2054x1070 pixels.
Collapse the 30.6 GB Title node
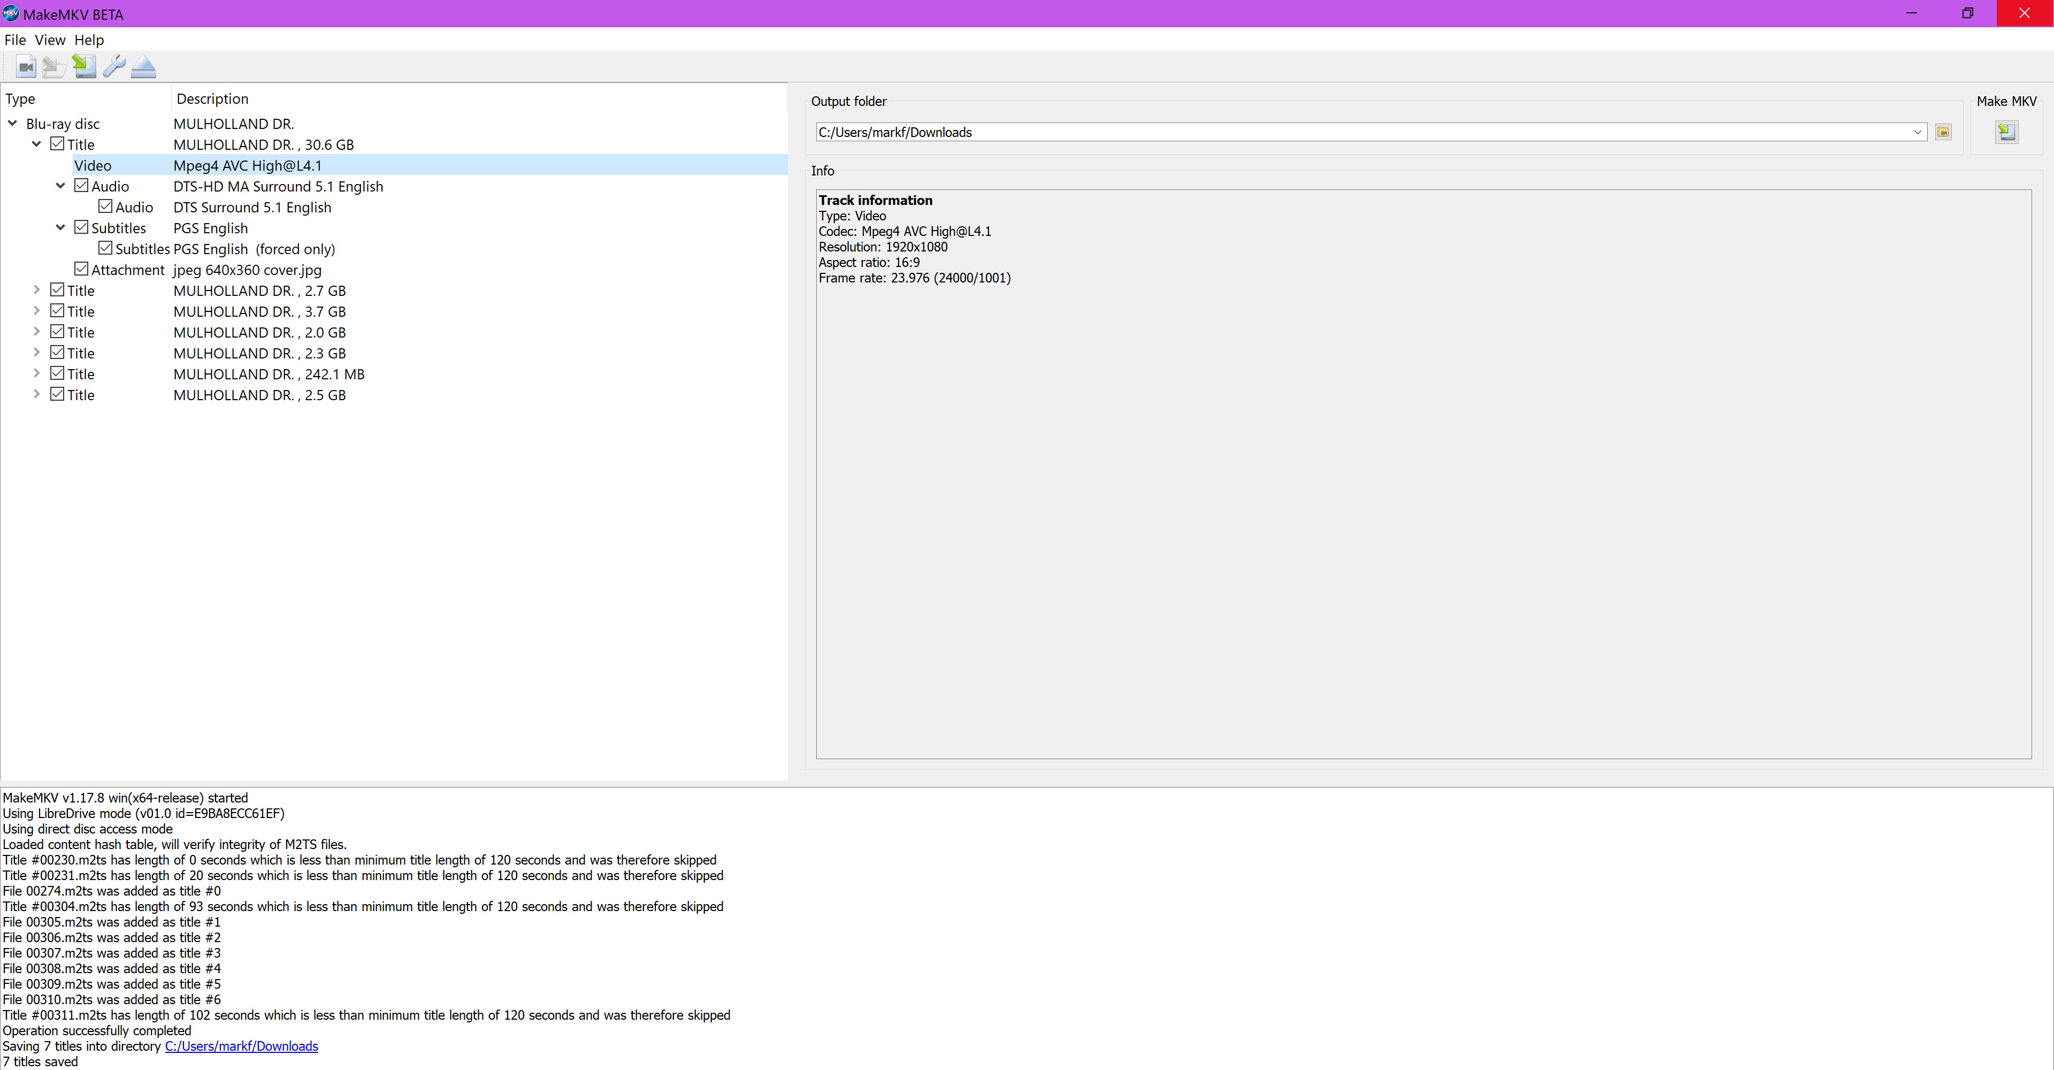[x=37, y=144]
